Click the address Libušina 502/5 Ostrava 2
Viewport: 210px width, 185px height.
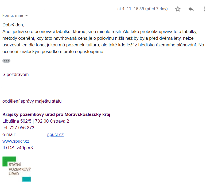click(36, 121)
